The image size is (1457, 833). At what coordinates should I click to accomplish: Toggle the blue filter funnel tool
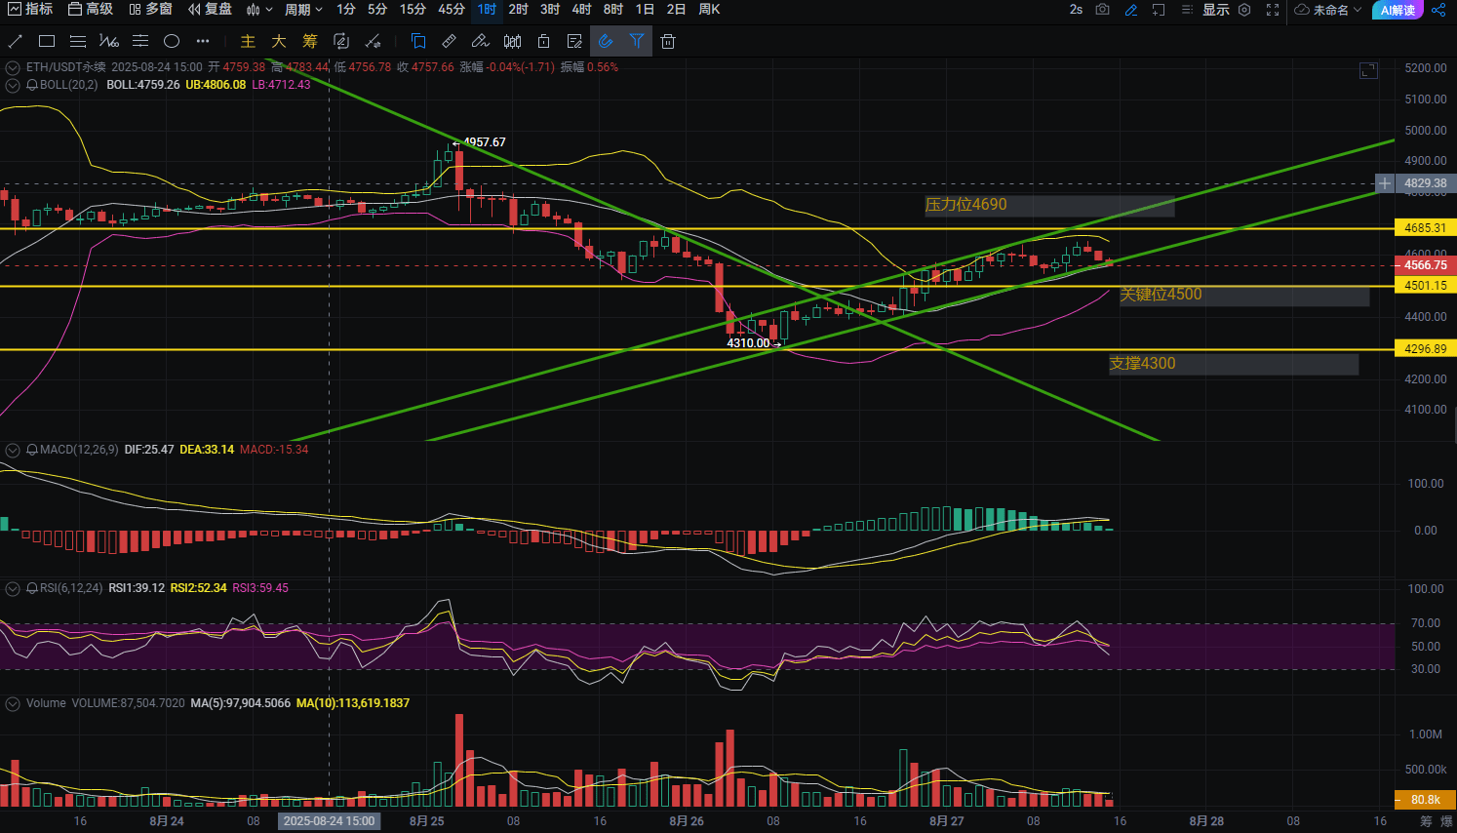[x=637, y=41]
